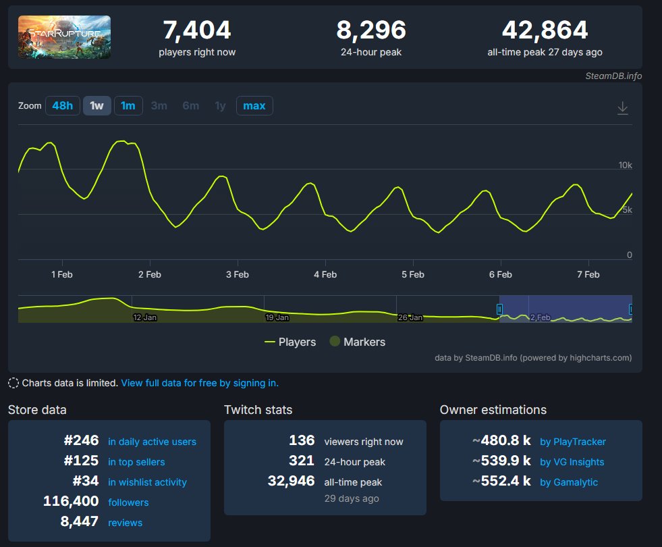Click the '12 Jan' navigator label
662x547 pixels.
point(145,317)
